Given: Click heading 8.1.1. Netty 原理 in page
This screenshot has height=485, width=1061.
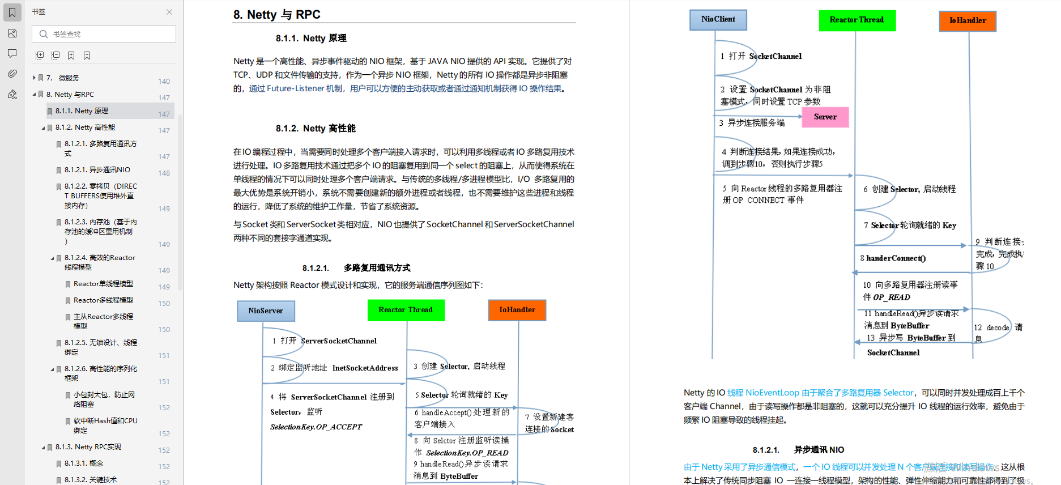Looking at the screenshot, I should click(311, 39).
